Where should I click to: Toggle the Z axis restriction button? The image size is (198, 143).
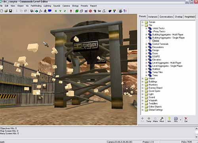[x=65, y=11]
